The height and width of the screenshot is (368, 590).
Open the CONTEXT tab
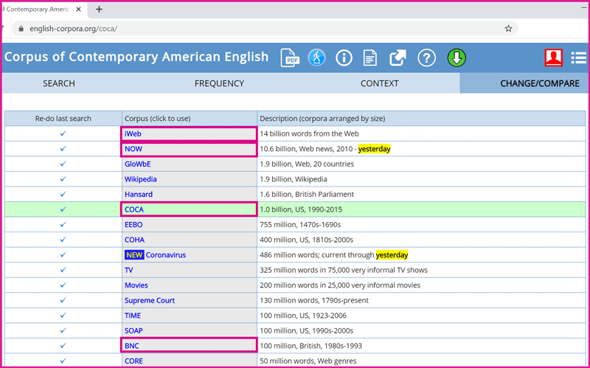(x=380, y=83)
